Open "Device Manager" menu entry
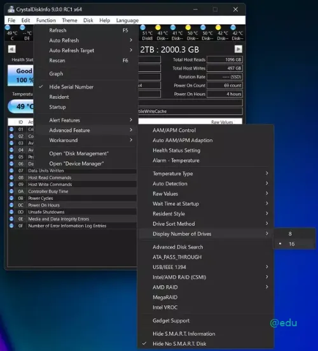This screenshot has width=318, height=351. pos(86,164)
